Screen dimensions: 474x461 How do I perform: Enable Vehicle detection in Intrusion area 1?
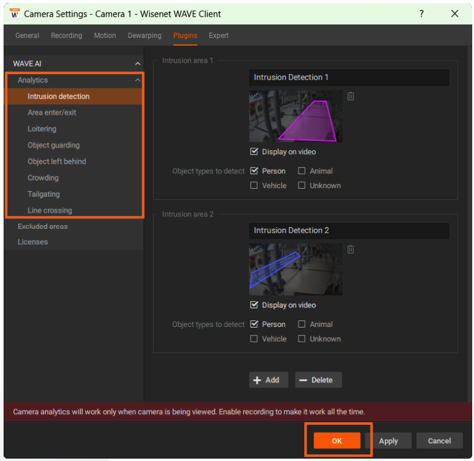pos(254,185)
